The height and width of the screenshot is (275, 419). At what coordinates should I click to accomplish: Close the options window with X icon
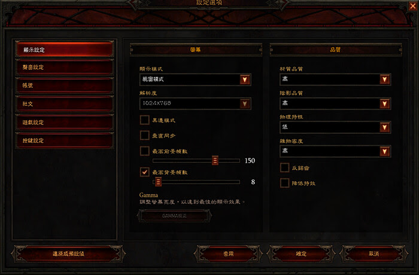(413, 5)
